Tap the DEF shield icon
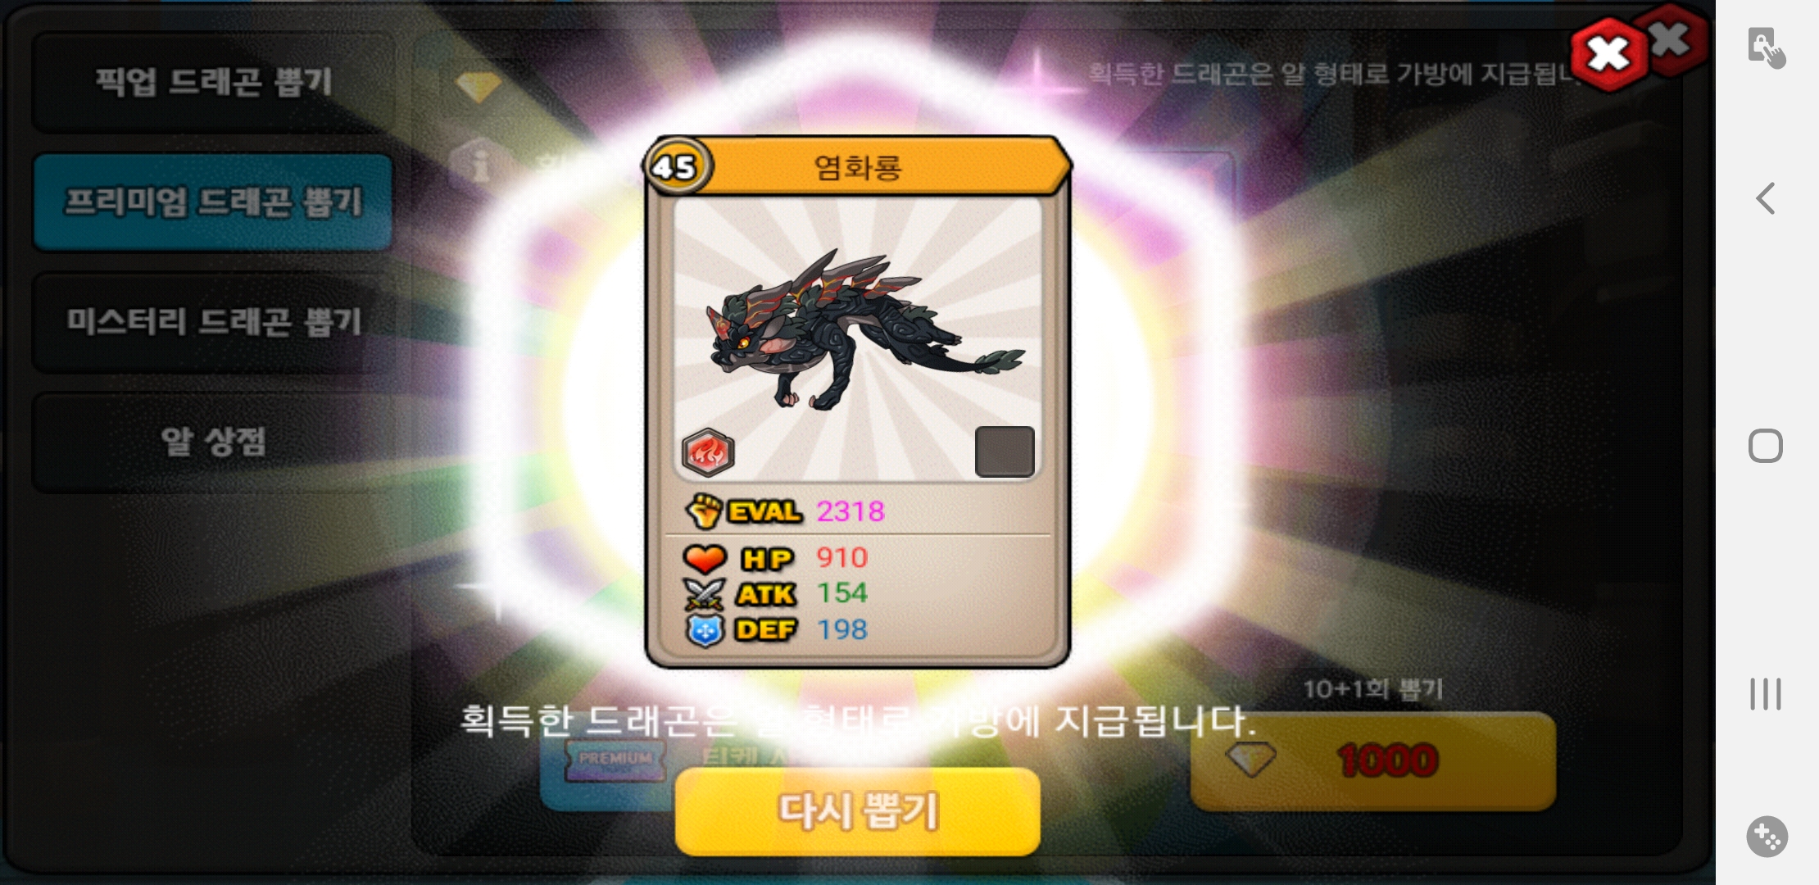The width and height of the screenshot is (1819, 885). click(704, 630)
